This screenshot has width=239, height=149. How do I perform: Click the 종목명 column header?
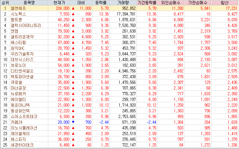29,3
